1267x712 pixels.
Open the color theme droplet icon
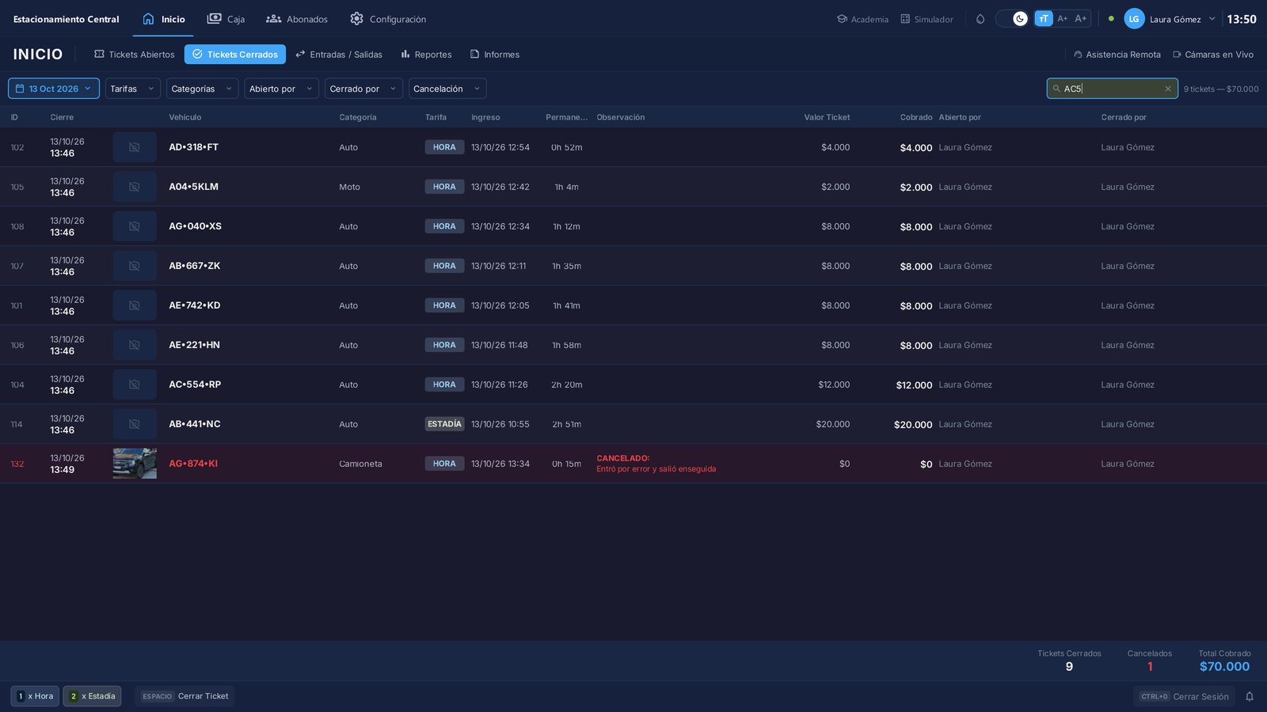point(980,19)
